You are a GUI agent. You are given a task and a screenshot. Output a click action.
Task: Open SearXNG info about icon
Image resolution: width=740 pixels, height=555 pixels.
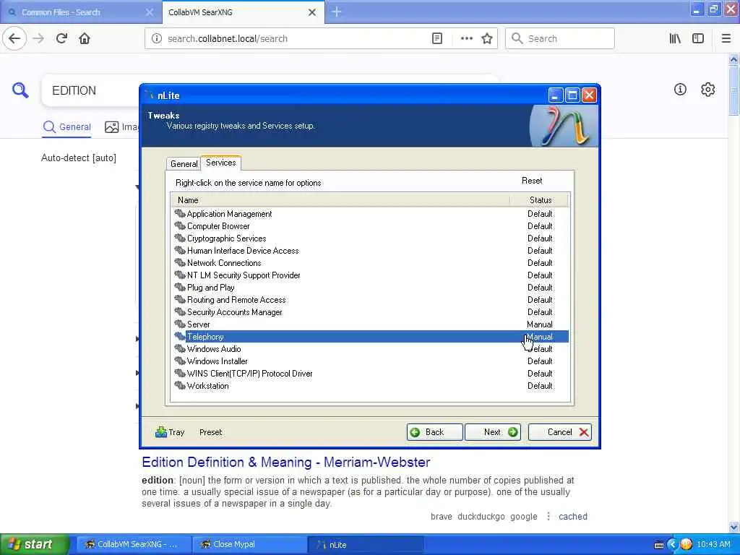click(x=680, y=89)
